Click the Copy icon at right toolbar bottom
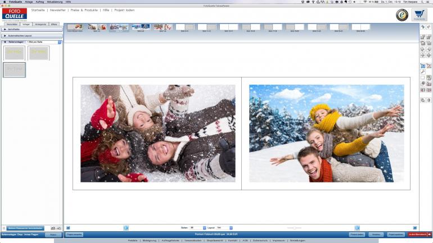This screenshot has width=433, height=243. coord(423,100)
